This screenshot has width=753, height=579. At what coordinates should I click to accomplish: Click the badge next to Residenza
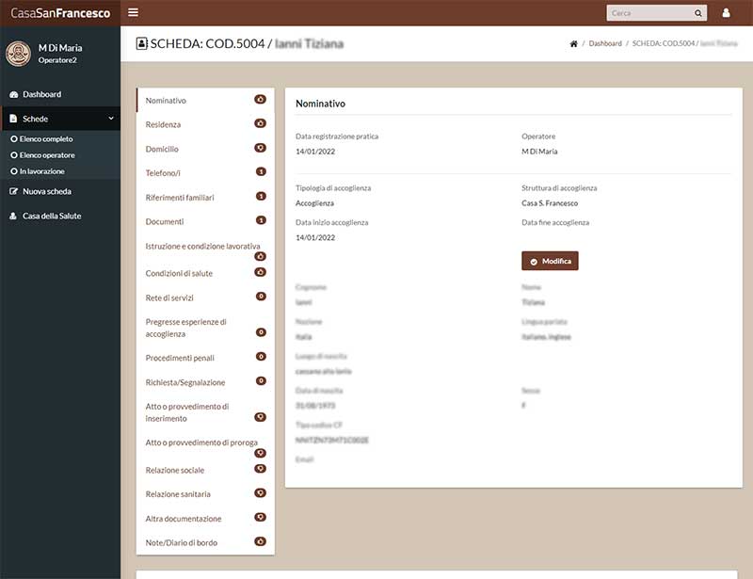click(x=261, y=123)
